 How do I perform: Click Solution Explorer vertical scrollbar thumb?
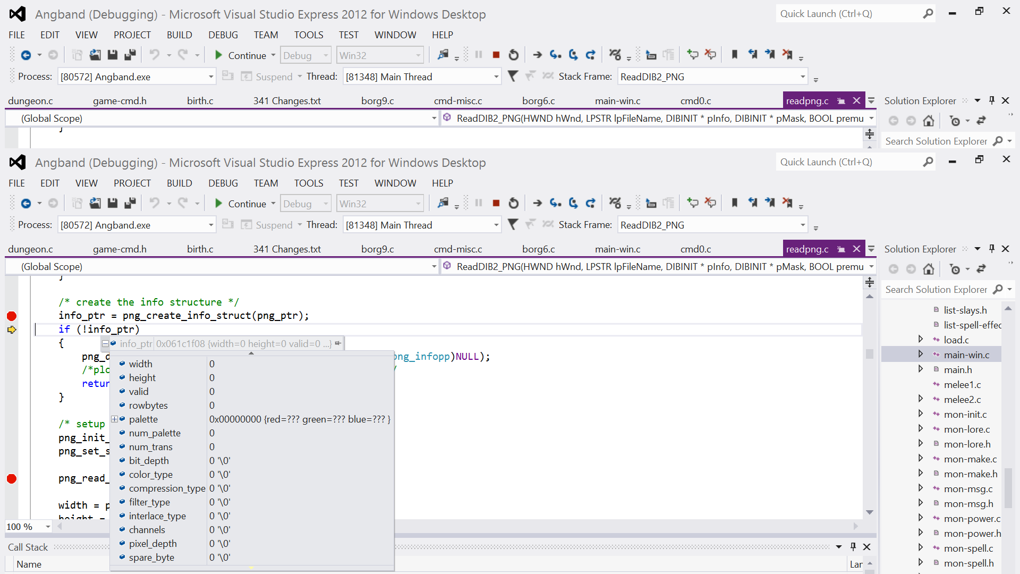tap(1008, 488)
